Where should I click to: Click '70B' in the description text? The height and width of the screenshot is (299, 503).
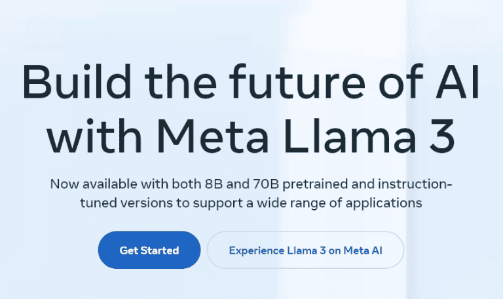click(x=266, y=184)
